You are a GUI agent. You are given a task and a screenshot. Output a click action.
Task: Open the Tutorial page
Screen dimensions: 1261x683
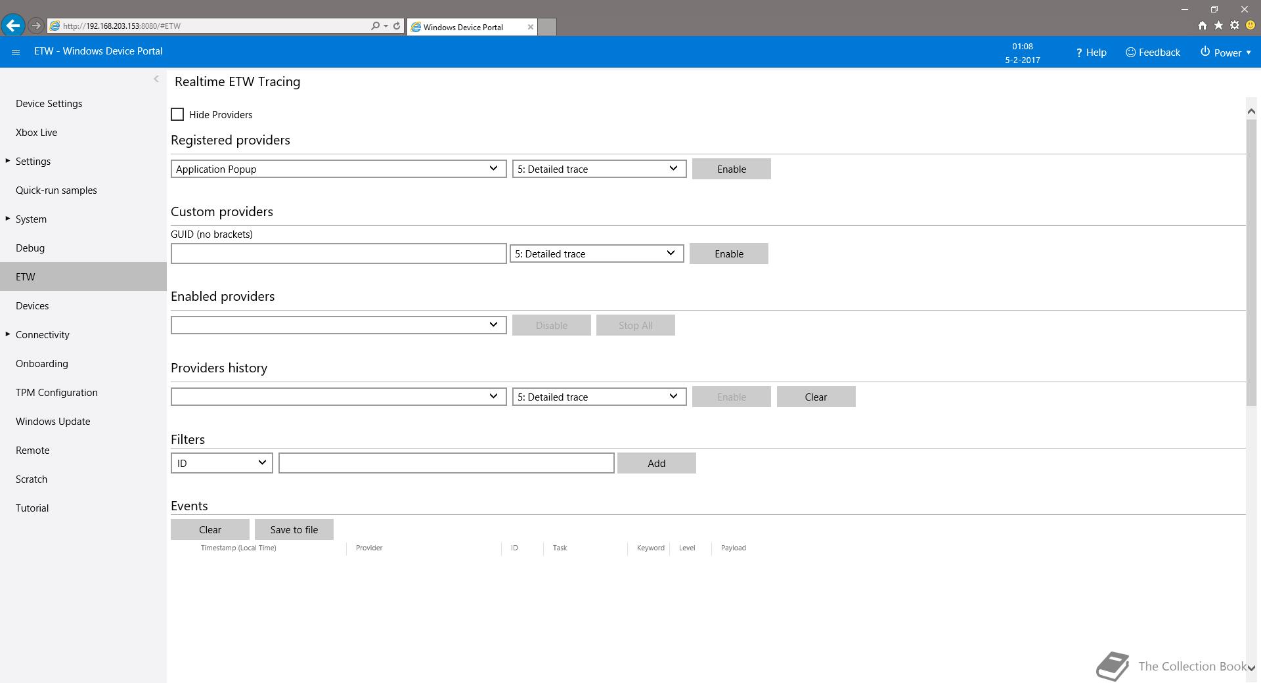pos(83,508)
